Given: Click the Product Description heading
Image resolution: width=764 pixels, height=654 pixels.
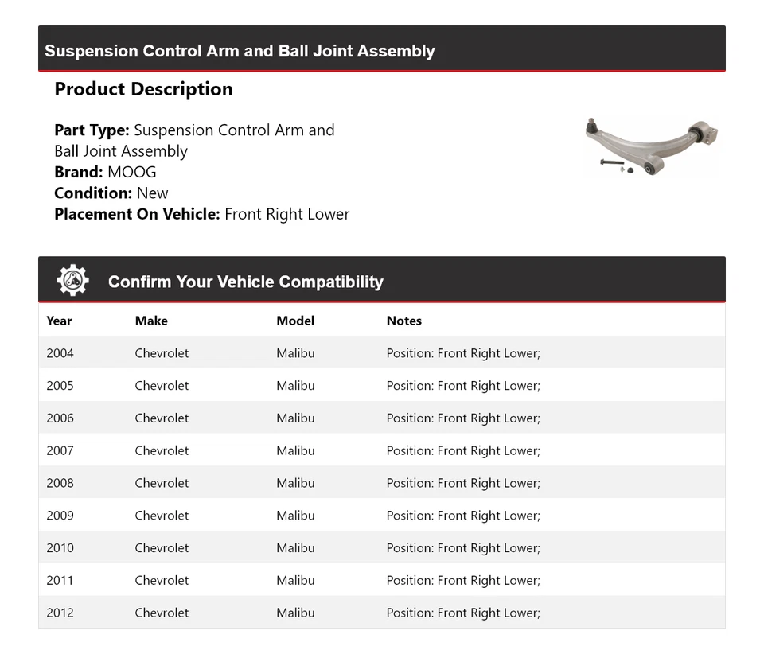Looking at the screenshot, I should coord(143,89).
